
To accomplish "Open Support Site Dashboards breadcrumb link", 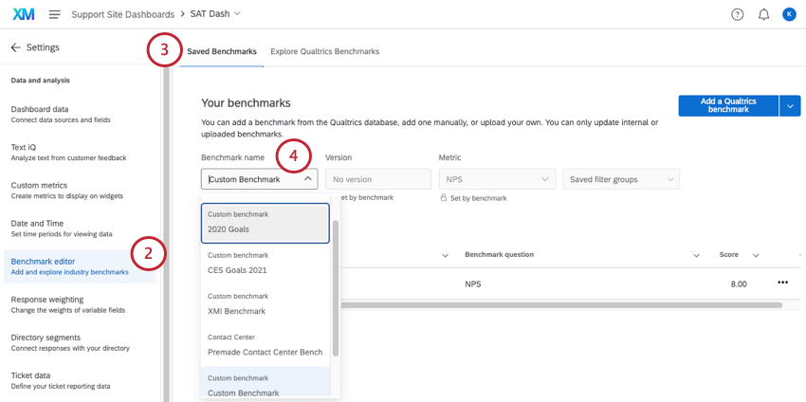I will [x=122, y=14].
